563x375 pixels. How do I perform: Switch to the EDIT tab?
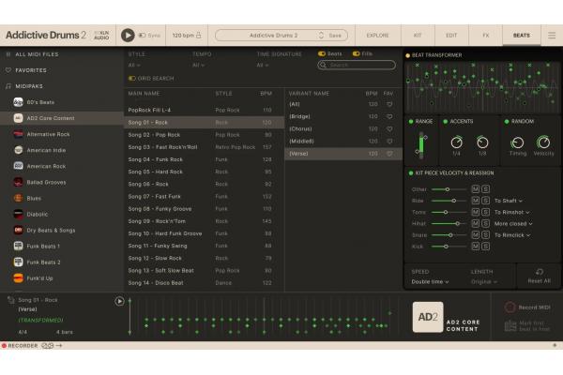tap(451, 36)
